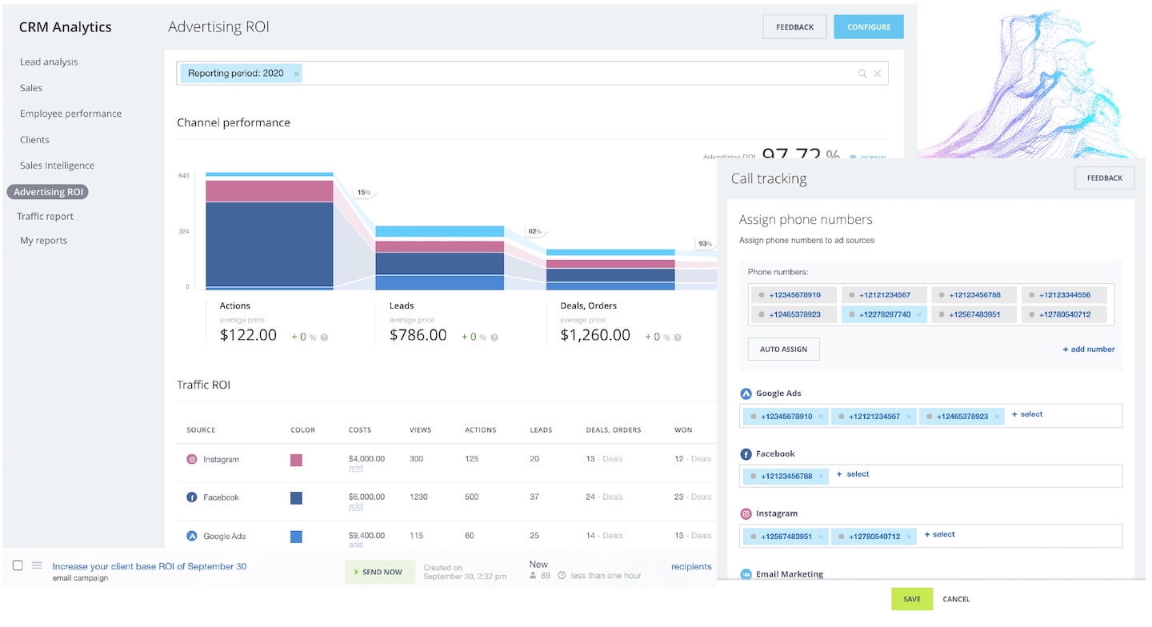Clear the filter bar with the X icon
This screenshot has height=627, width=1152.
[878, 74]
